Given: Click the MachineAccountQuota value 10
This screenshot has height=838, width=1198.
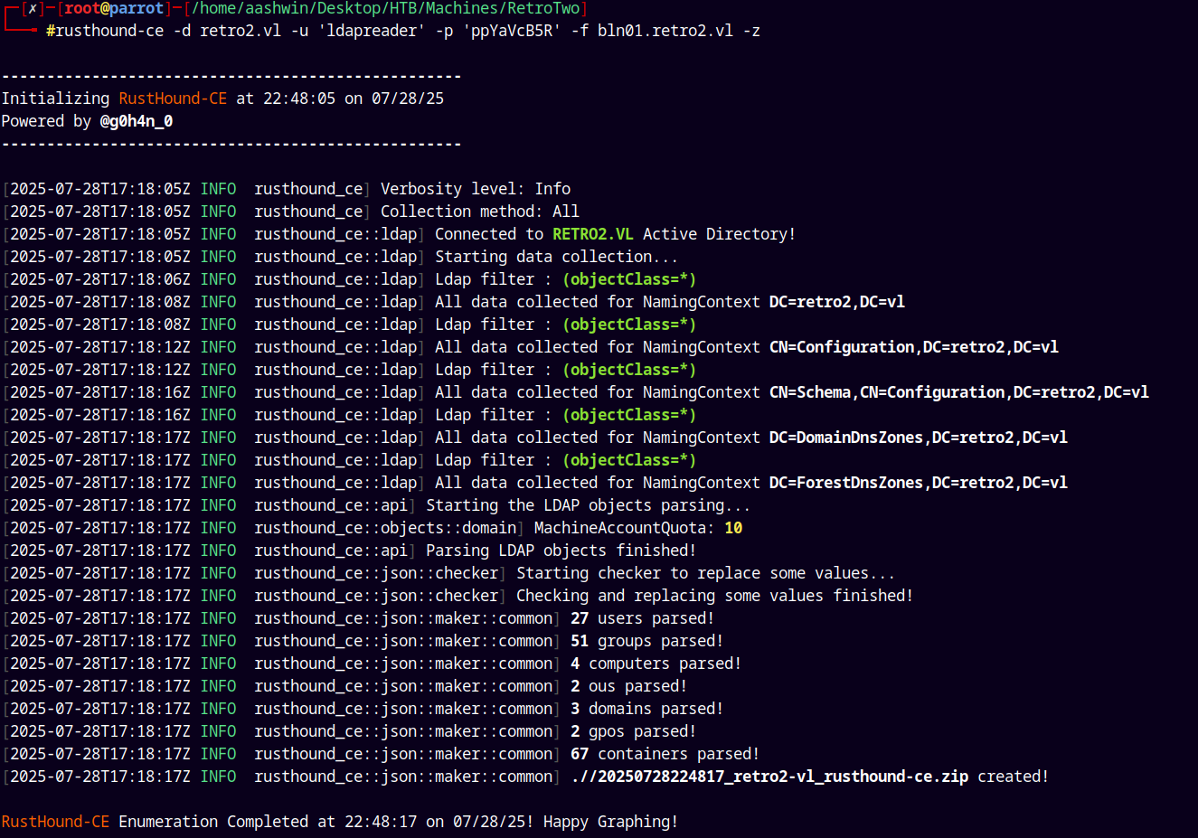Looking at the screenshot, I should coord(733,528).
